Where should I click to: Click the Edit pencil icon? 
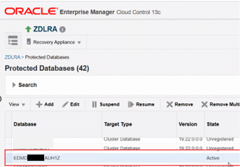tap(65, 104)
